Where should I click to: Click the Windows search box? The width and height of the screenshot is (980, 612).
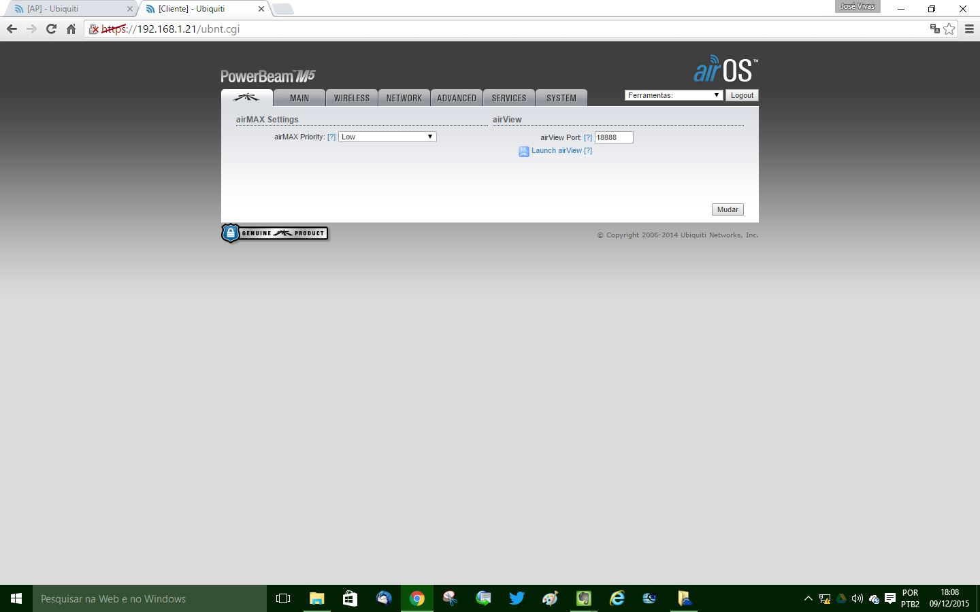tap(150, 598)
